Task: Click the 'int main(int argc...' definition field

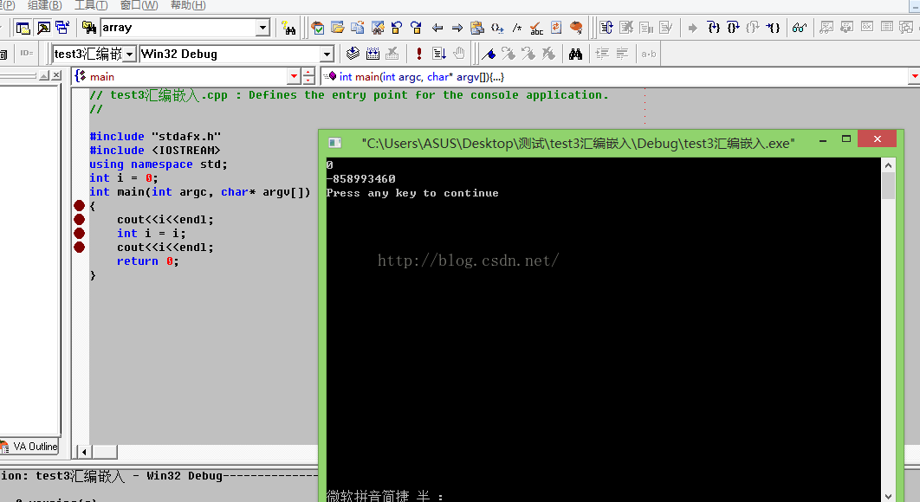Action: (x=619, y=76)
